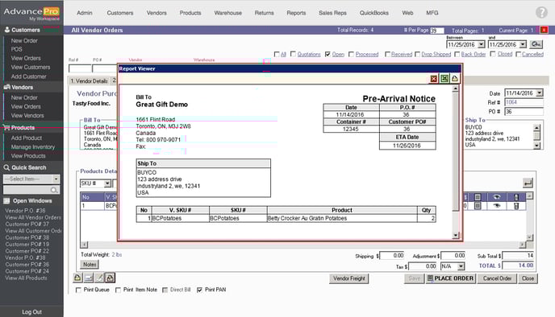
Task: Click the enter arrow icon in Products Details
Action: 528,183
